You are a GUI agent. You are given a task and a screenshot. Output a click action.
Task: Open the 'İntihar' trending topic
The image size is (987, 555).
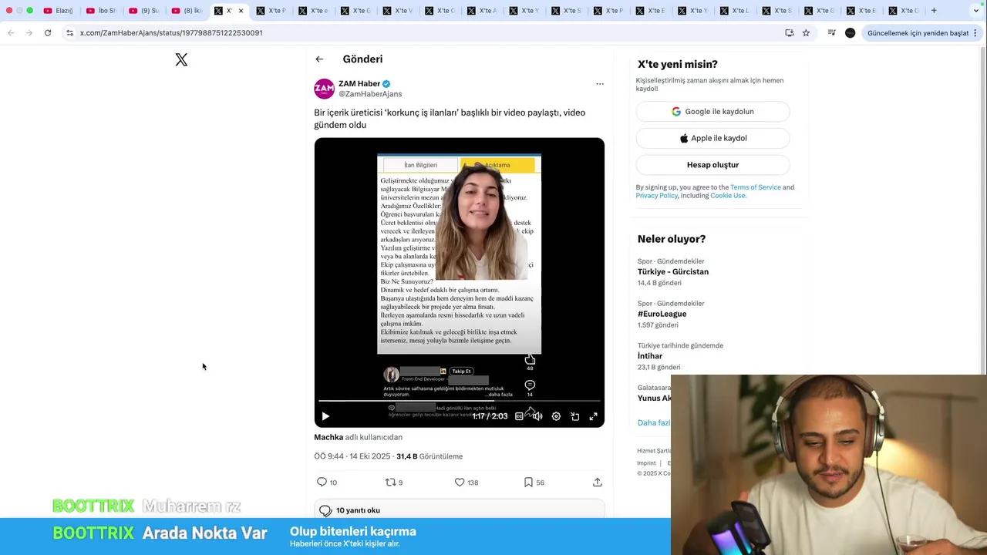coord(650,356)
